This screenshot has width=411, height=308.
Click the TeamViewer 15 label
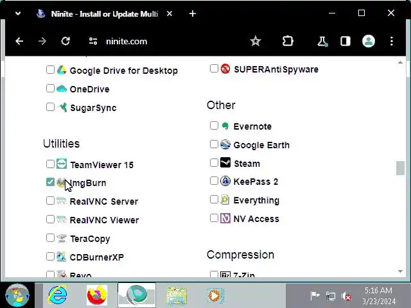102,165
